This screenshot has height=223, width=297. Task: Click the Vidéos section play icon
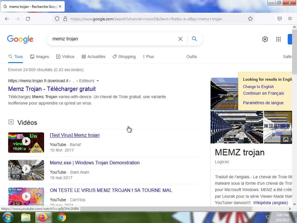tap(11, 122)
